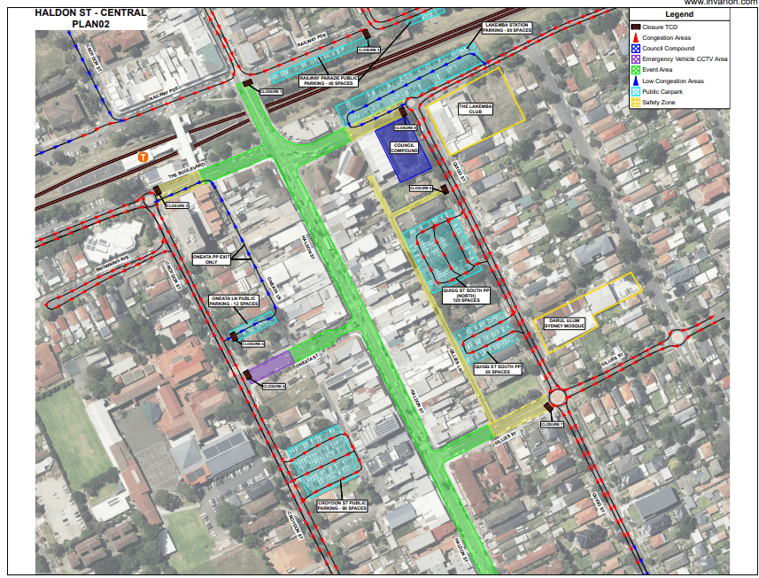This screenshot has width=759, height=578.
Task: Click the Public Carpark legend swatch
Action: (635, 91)
